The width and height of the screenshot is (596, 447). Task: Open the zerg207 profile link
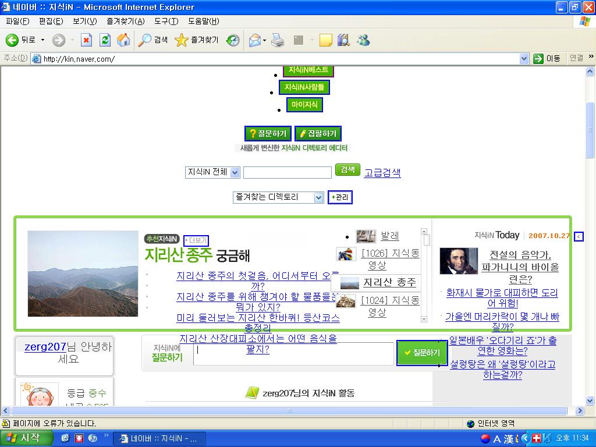pos(45,347)
